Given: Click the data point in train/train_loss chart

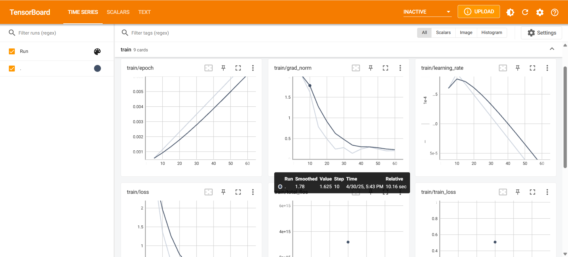Looking at the screenshot, I should (495, 242).
